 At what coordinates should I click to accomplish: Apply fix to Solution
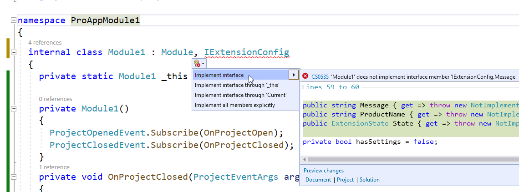369,180
